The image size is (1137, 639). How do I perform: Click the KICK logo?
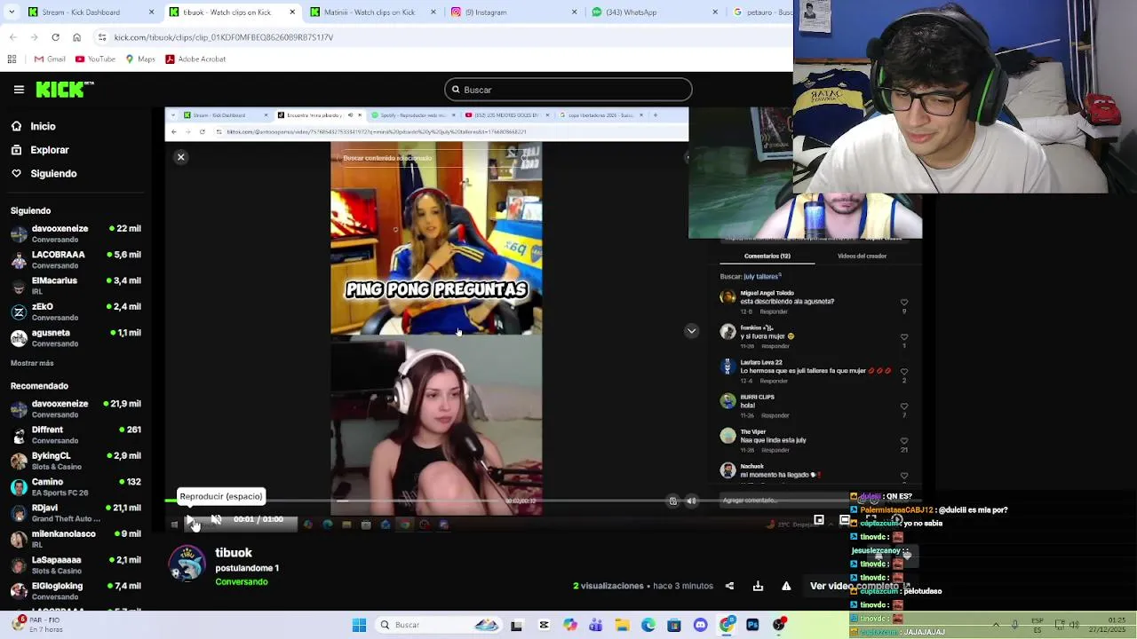tap(65, 89)
